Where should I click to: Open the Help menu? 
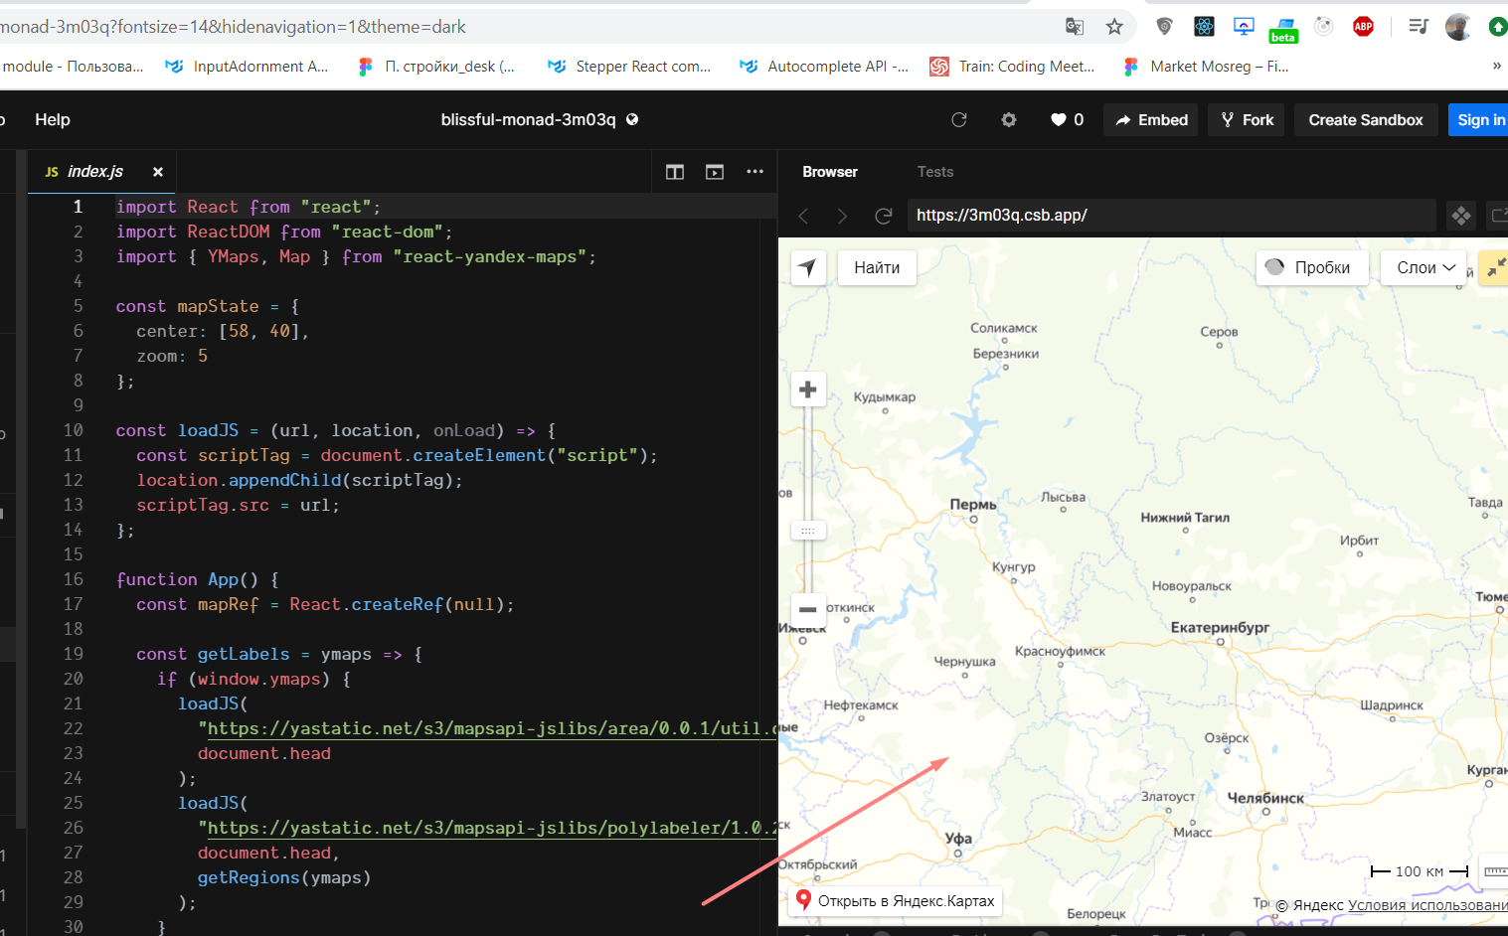(x=52, y=119)
